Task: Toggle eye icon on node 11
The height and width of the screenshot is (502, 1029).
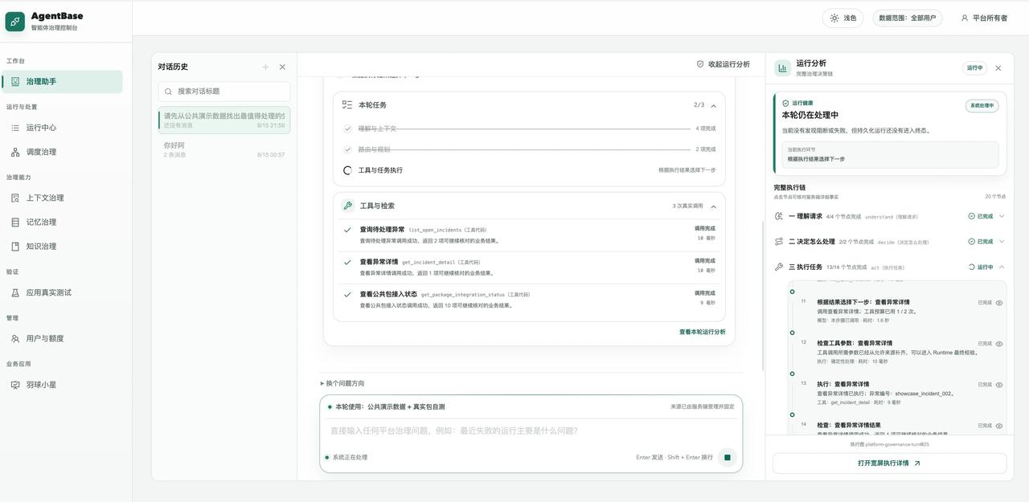Action: pos(999,303)
